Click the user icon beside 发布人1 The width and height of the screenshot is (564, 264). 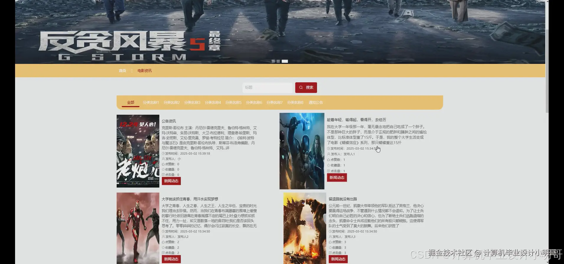(x=329, y=154)
